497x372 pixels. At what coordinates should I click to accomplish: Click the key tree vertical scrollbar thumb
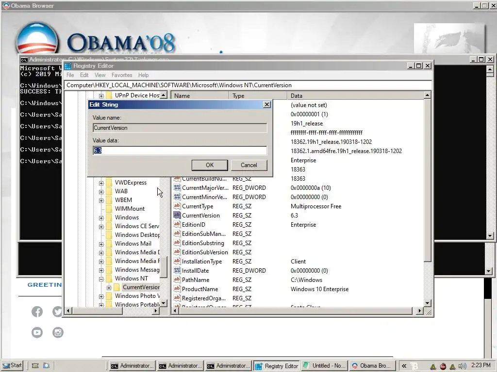pyautogui.click(x=163, y=267)
